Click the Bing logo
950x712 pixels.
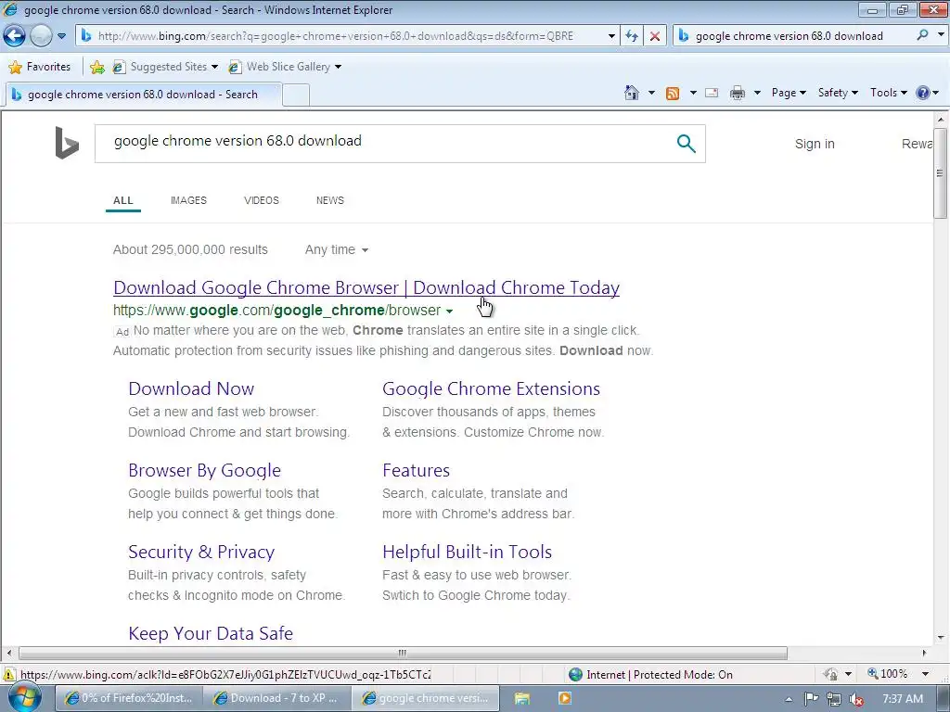coord(67,143)
